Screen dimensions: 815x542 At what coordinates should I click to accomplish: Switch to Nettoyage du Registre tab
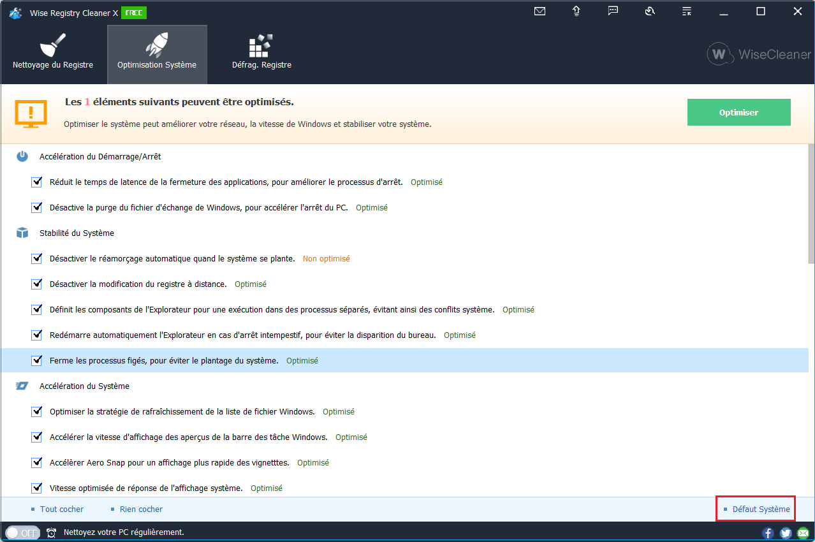[53, 55]
